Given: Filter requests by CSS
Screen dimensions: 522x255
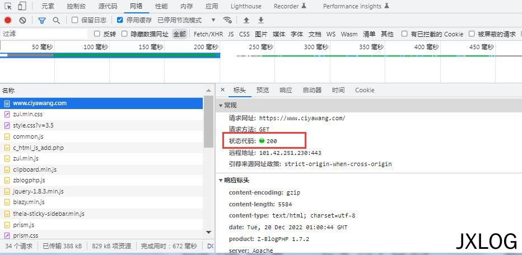Looking at the screenshot, I should click(x=244, y=34).
